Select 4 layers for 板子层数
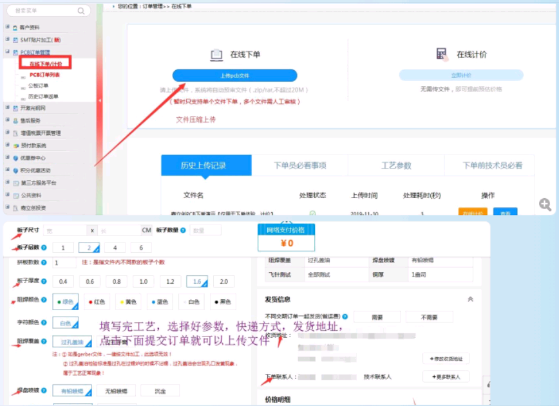The width and height of the screenshot is (559, 406). click(115, 248)
